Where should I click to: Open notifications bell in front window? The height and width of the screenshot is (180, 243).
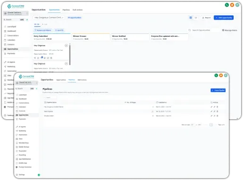point(221,75)
